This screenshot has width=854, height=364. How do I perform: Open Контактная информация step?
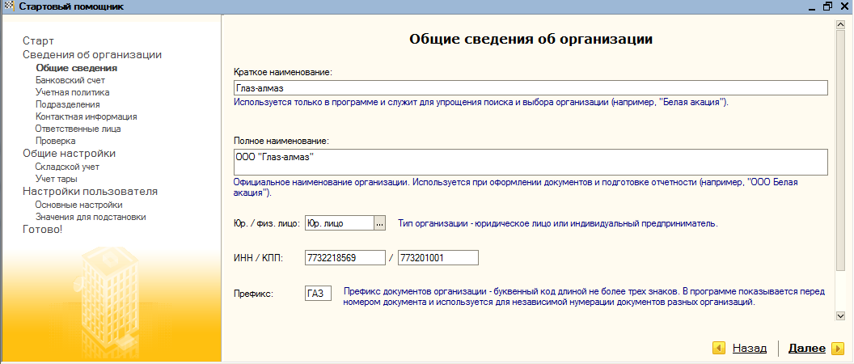86,116
